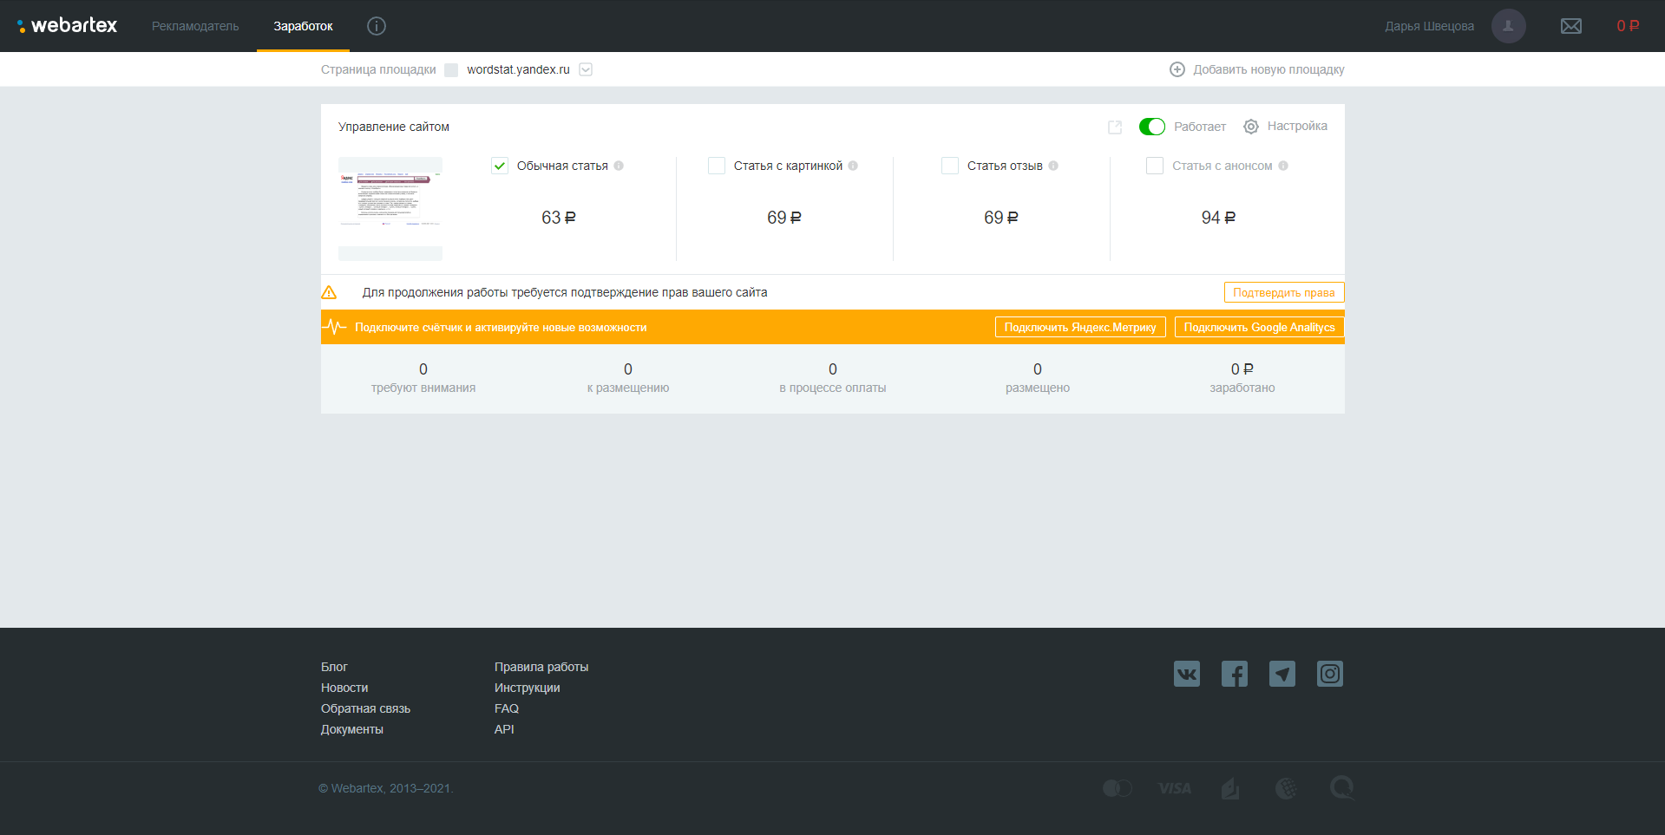This screenshot has width=1665, height=835.
Task: Open Документы footer link
Action: [352, 729]
